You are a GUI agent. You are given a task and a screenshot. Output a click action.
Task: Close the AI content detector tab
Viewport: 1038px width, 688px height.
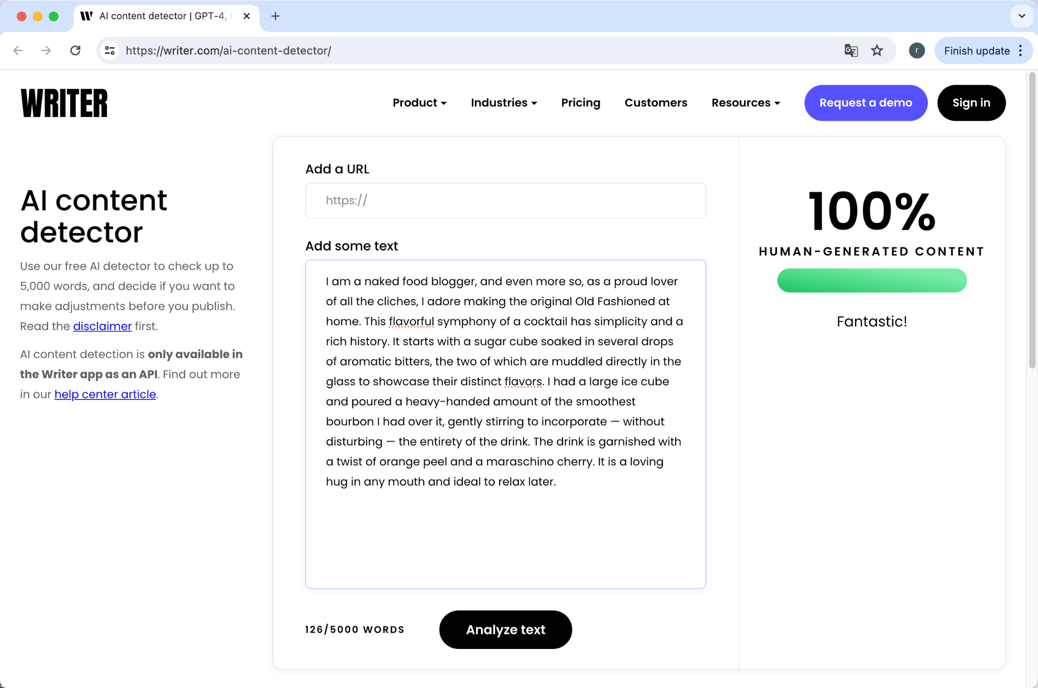[x=247, y=16]
